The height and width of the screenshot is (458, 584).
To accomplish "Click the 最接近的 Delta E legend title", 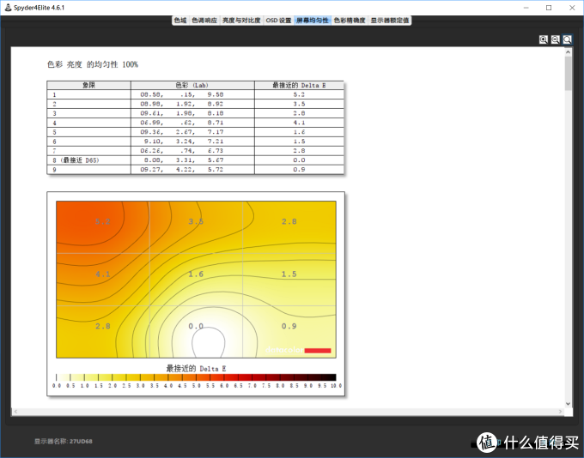I will click(x=196, y=368).
